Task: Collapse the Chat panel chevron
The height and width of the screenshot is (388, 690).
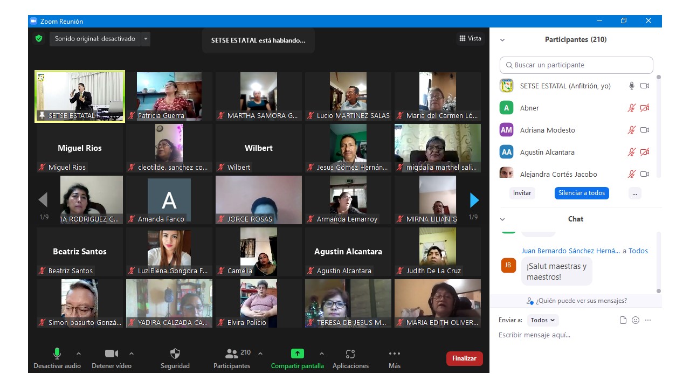Action: (502, 219)
